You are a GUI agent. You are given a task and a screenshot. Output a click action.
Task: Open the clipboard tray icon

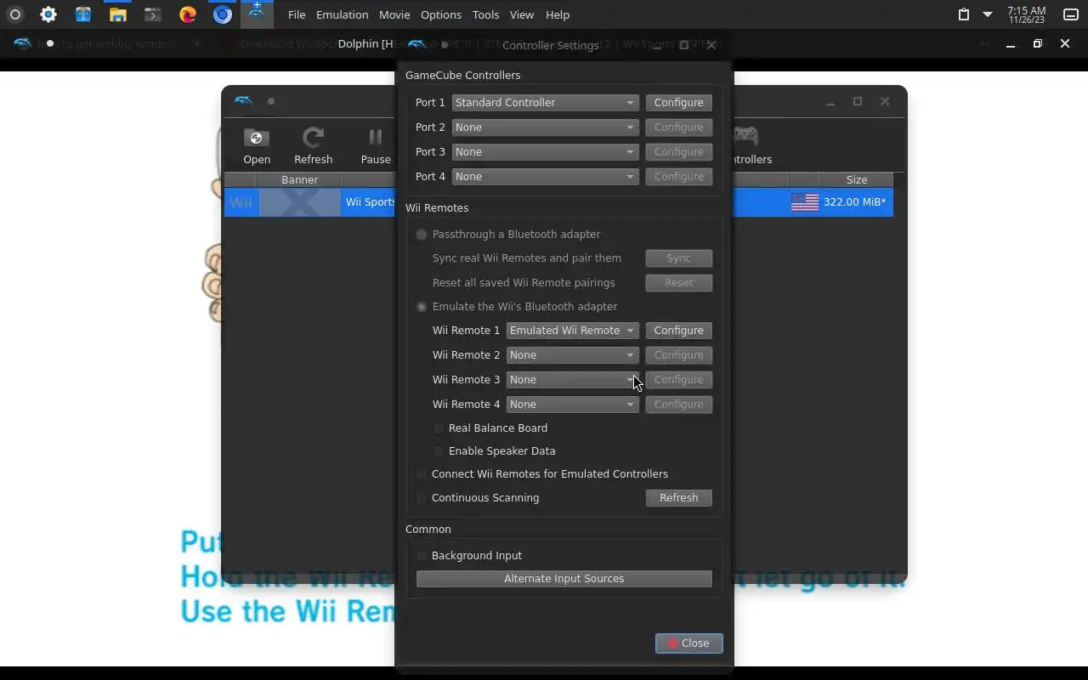[x=963, y=14]
